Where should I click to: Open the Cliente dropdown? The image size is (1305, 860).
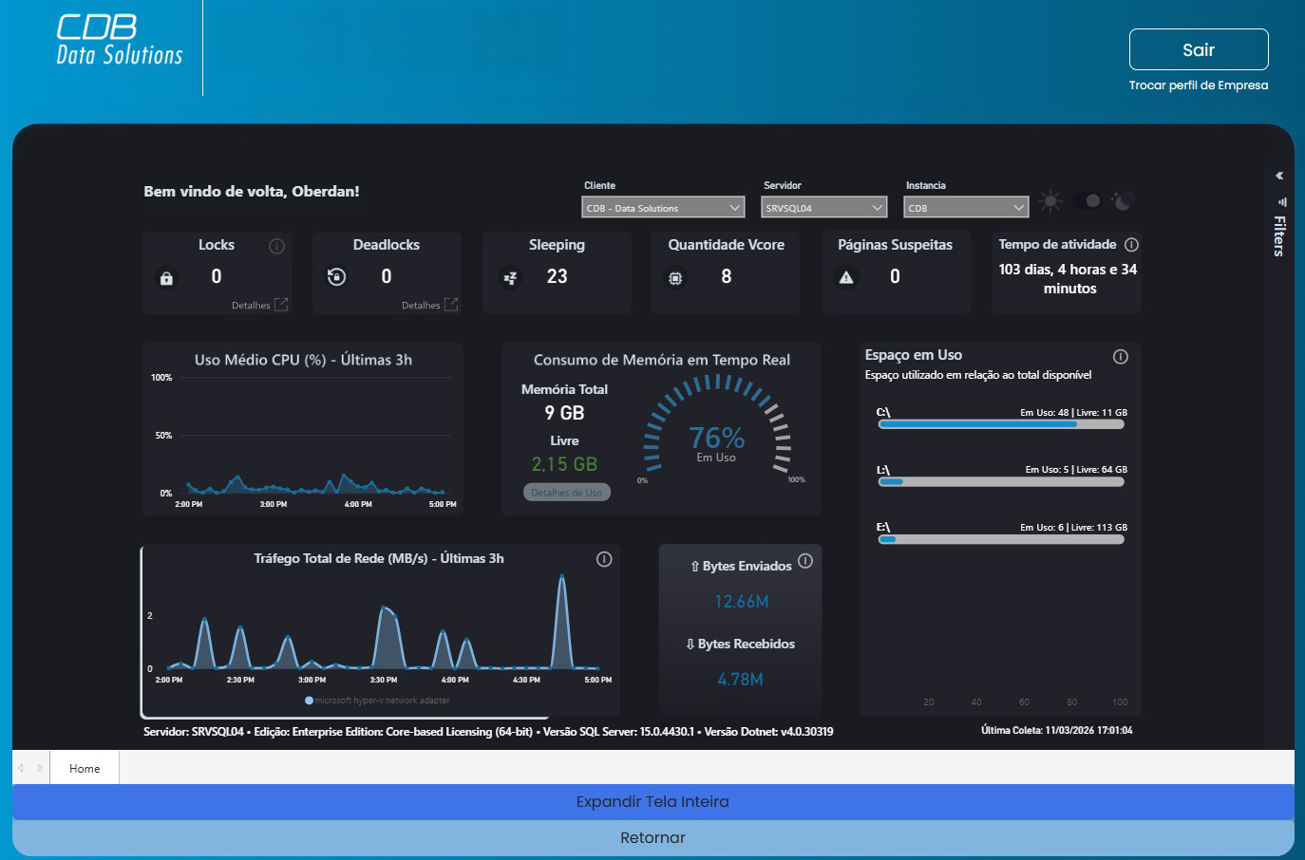click(x=663, y=208)
